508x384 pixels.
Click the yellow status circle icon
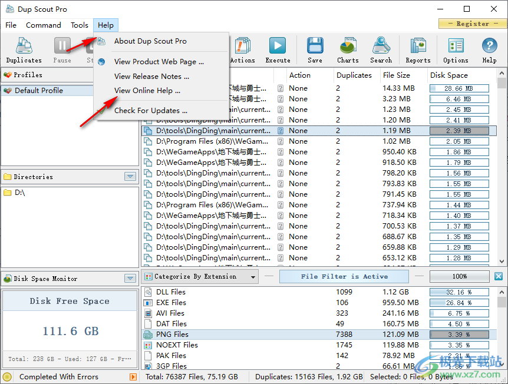(7, 377)
